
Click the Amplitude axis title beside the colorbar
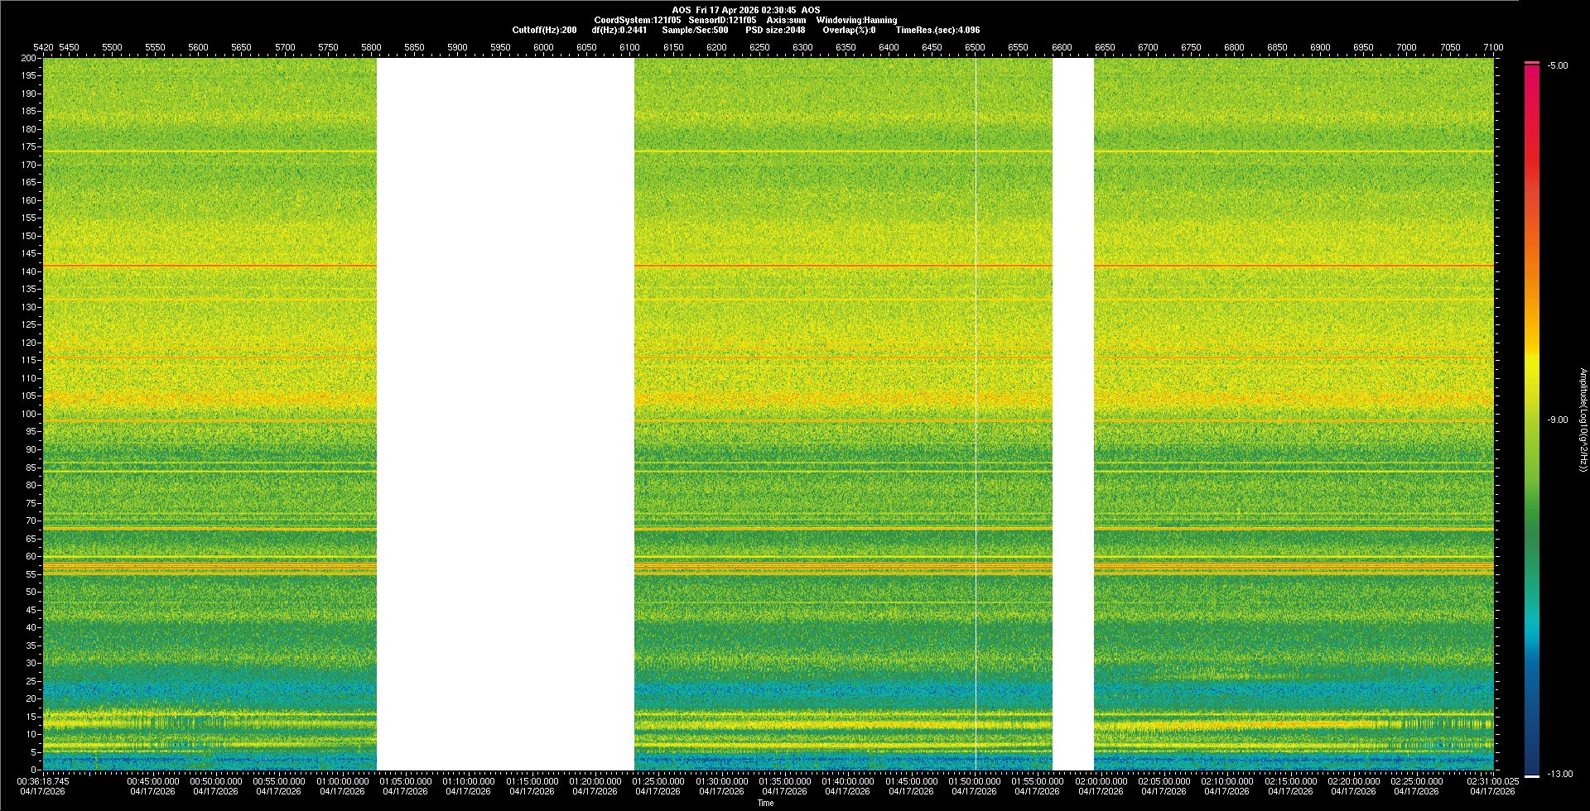(x=1583, y=420)
